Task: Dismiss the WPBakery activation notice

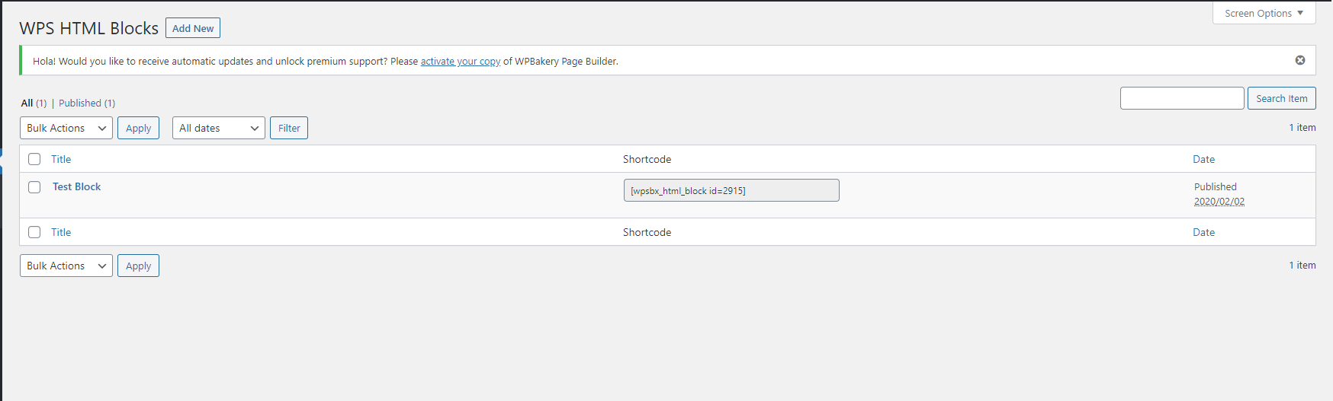Action: tap(1300, 60)
